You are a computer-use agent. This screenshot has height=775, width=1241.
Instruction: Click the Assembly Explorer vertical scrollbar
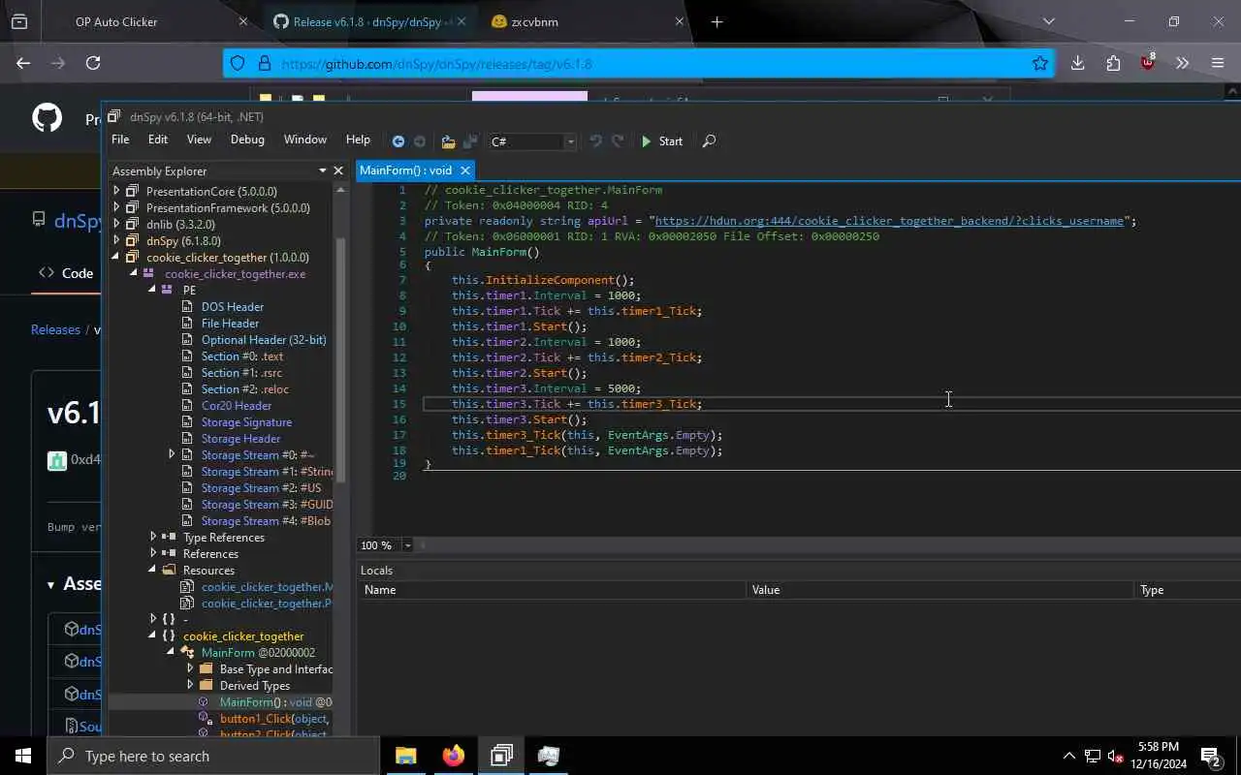click(340, 358)
